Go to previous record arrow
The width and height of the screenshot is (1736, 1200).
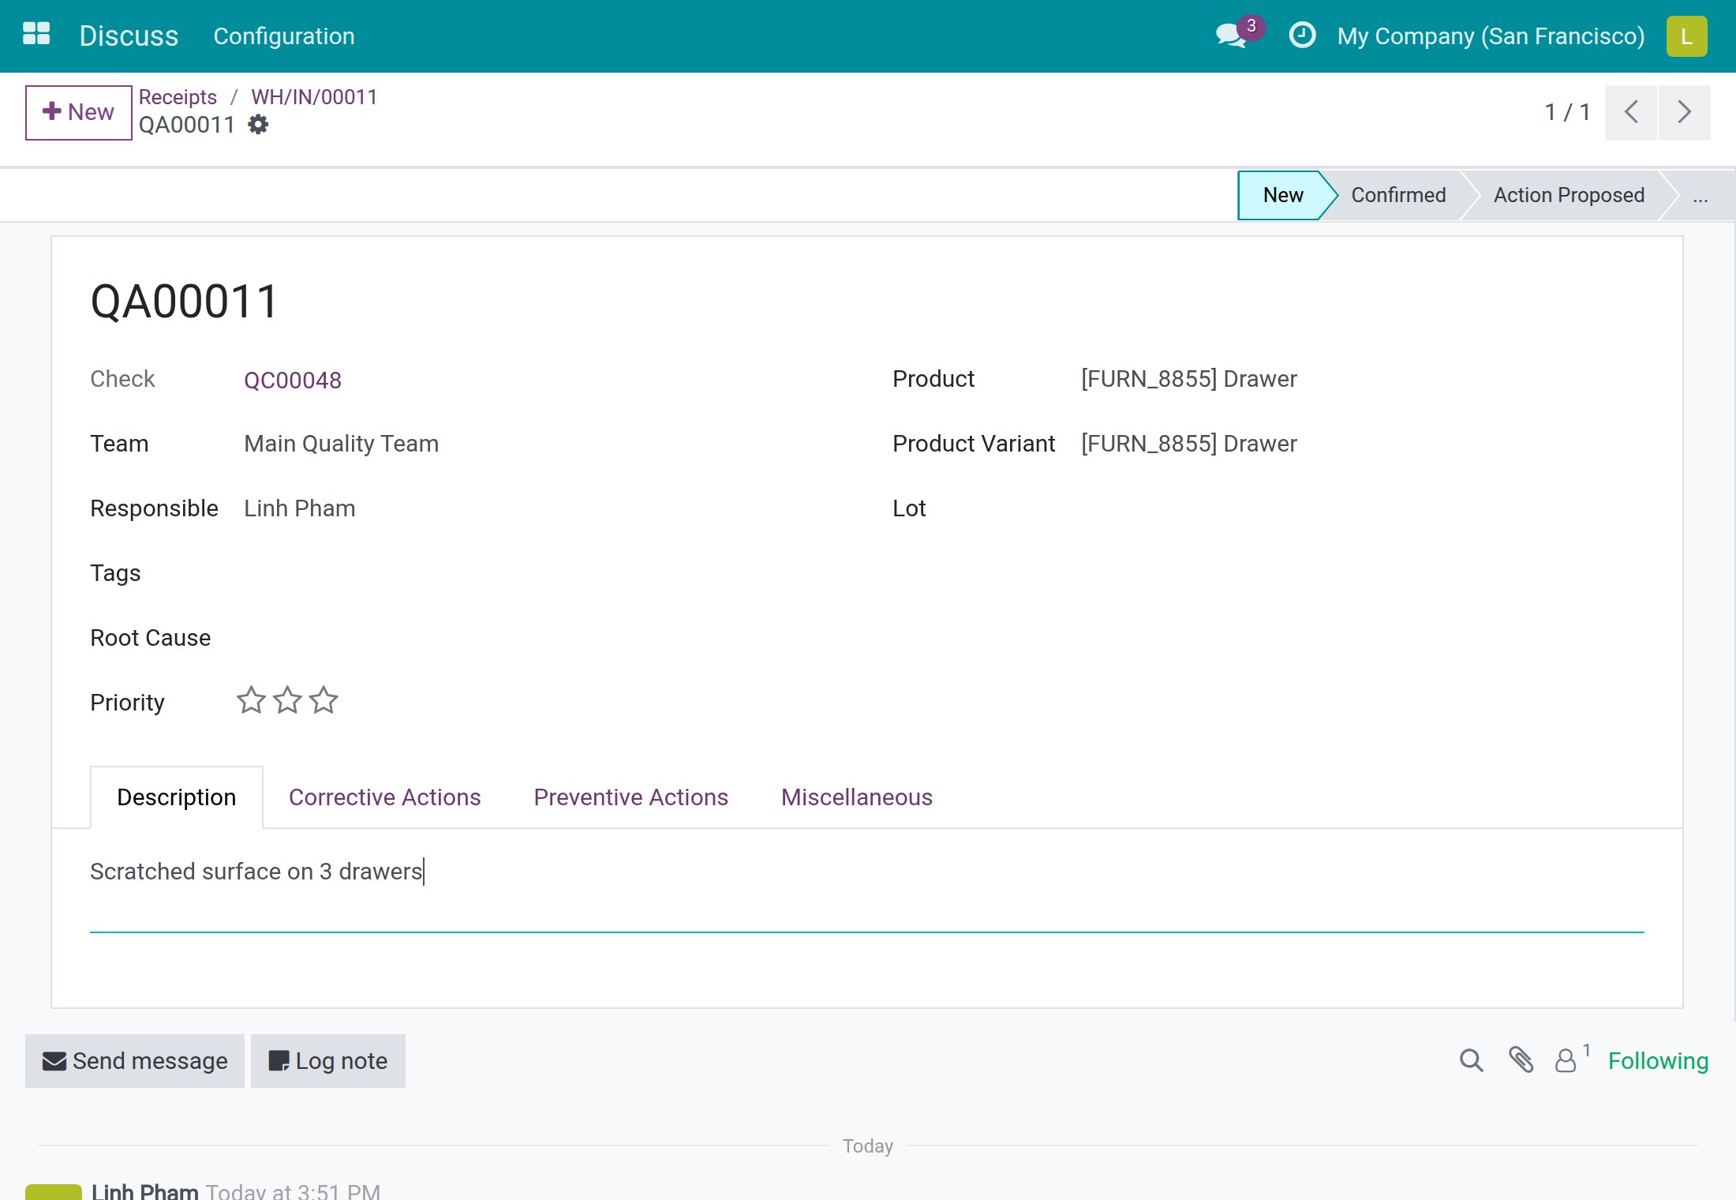(1630, 112)
